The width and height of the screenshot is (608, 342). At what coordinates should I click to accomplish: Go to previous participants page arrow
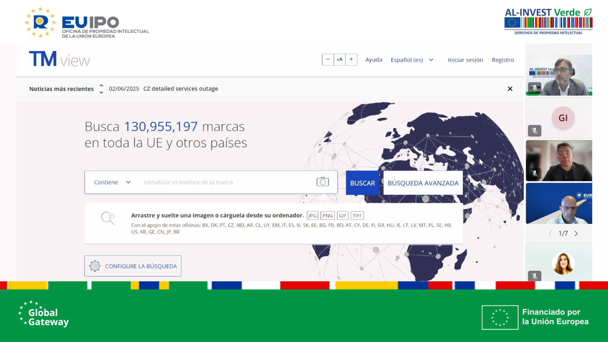click(x=550, y=233)
